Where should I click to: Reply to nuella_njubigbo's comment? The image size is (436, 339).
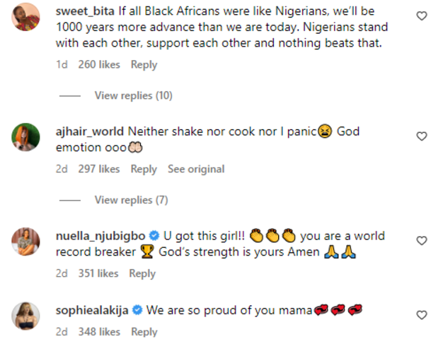pyautogui.click(x=142, y=273)
